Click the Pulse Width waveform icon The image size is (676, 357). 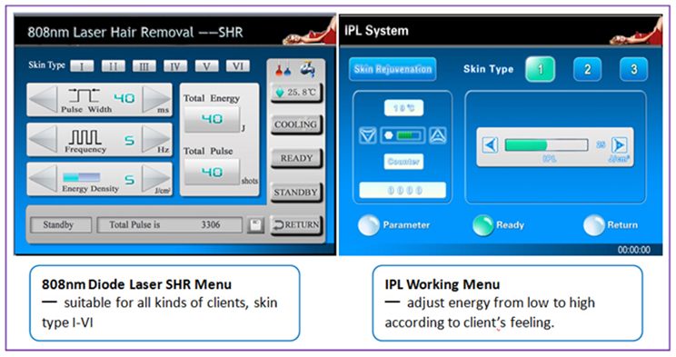[x=84, y=95]
